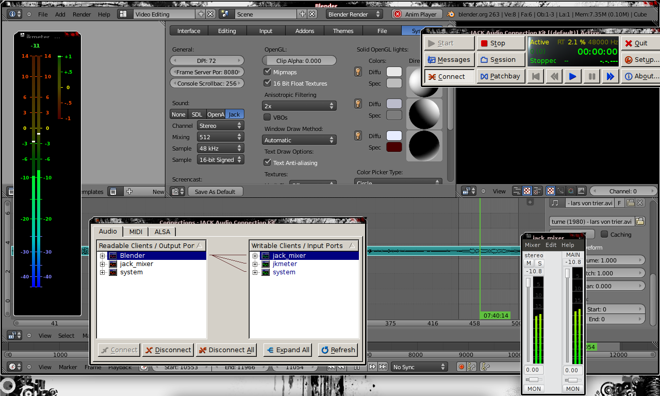Image resolution: width=660 pixels, height=396 pixels.
Task: Open the No Sync dropdown in timeline
Action: click(x=419, y=367)
